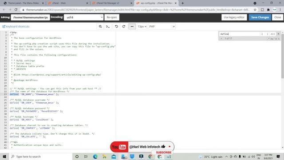Open the Mail app on taskbar
This screenshot has width=284, height=160.
tap(114, 156)
